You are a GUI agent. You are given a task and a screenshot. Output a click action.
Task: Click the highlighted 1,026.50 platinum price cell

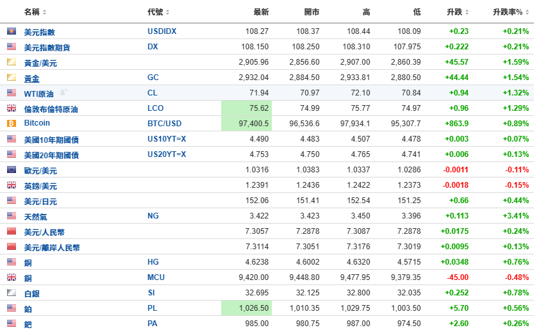click(247, 308)
